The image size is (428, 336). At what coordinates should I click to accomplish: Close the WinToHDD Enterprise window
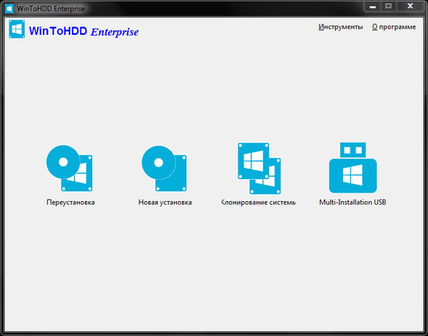coord(412,5)
